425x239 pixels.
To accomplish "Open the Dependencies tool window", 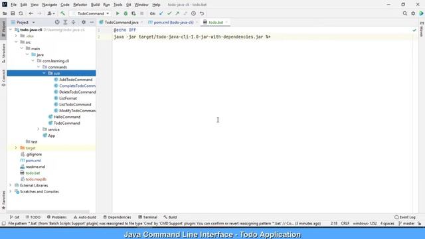I will tap(117, 217).
